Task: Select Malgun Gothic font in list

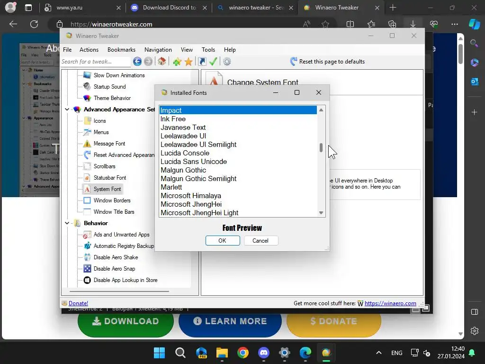Action: (x=238, y=170)
